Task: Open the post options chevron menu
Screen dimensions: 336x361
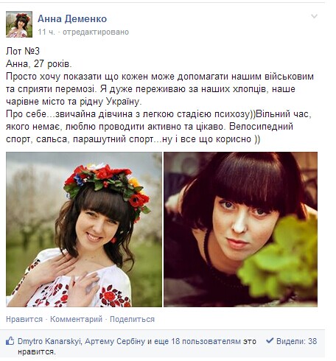Action: click(x=314, y=16)
